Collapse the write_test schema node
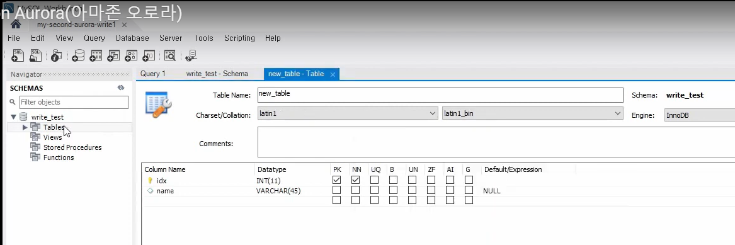Screen dimensions: 735x245 coord(14,117)
